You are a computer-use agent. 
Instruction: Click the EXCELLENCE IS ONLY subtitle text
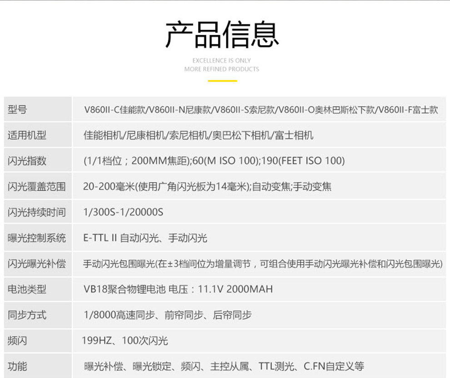pos(221,61)
